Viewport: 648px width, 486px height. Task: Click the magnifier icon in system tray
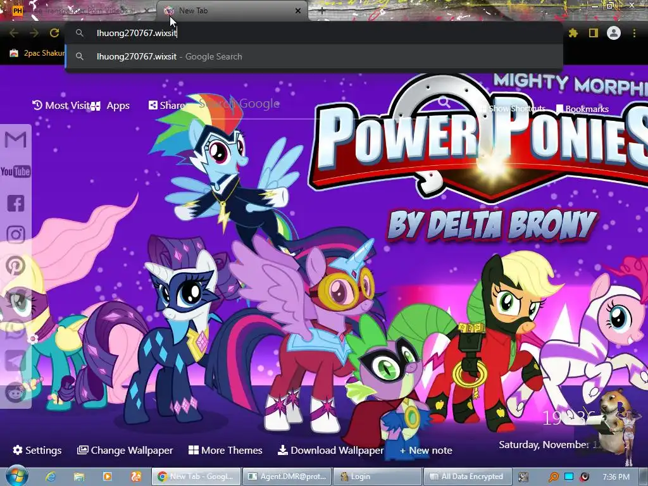point(553,477)
